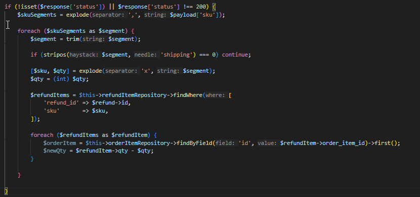Click the highlighted closing brace at bottom
Screen dimensions: 420x197
6,191
